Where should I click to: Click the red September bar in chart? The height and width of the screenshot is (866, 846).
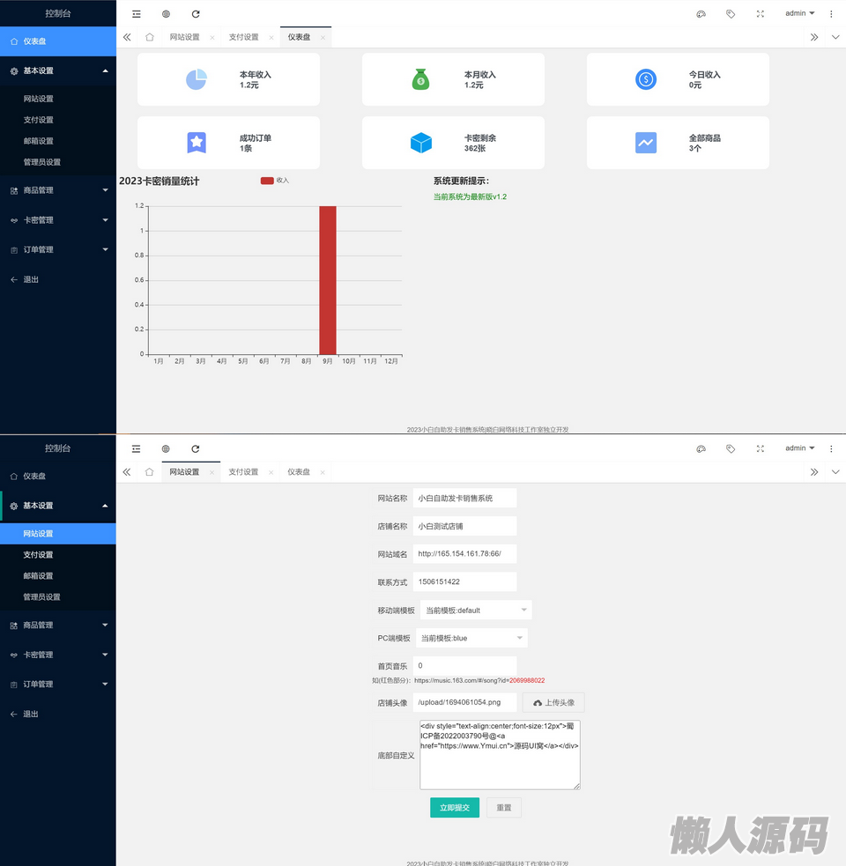(328, 280)
